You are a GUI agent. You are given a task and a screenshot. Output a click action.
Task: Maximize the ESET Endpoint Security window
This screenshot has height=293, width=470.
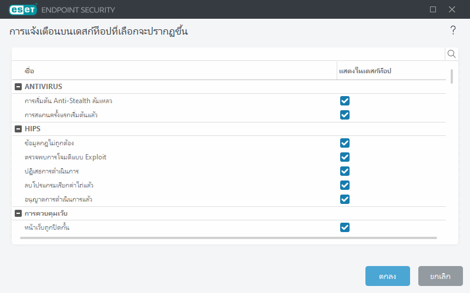(x=433, y=9)
